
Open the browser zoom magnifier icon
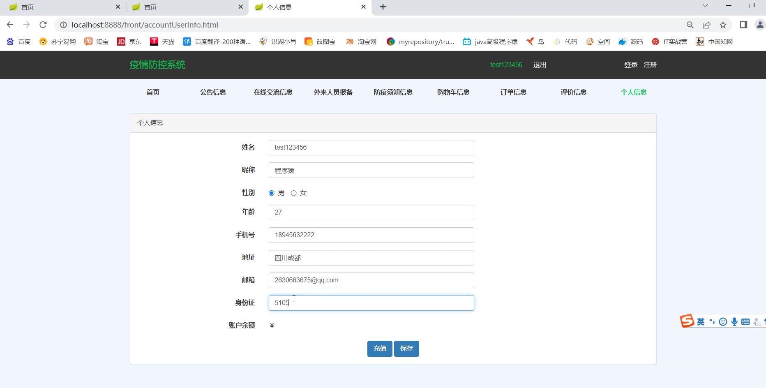690,25
